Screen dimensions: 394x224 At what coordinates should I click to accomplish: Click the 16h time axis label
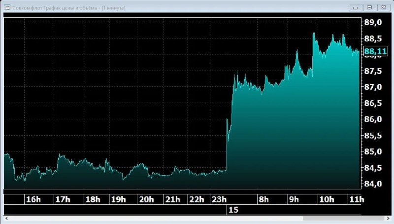[33, 200]
